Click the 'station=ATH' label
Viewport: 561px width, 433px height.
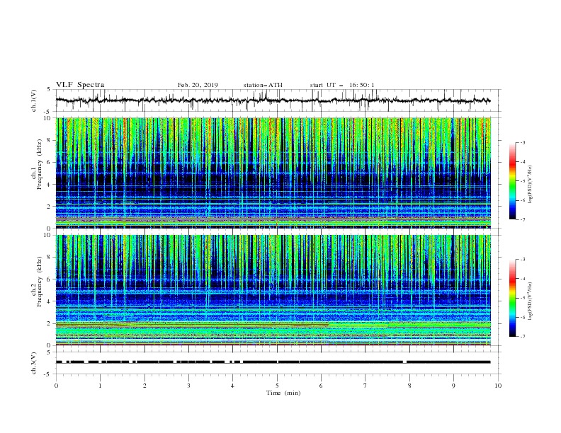click(x=263, y=85)
